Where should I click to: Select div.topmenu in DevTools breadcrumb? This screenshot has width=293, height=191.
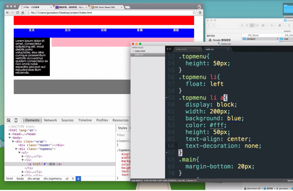(x=53, y=179)
